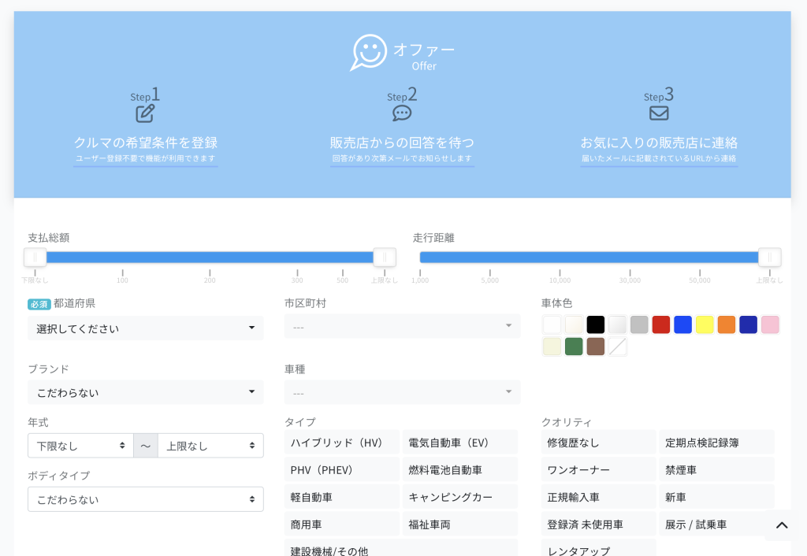
Task: Select the red body color swatch
Action: click(x=660, y=324)
